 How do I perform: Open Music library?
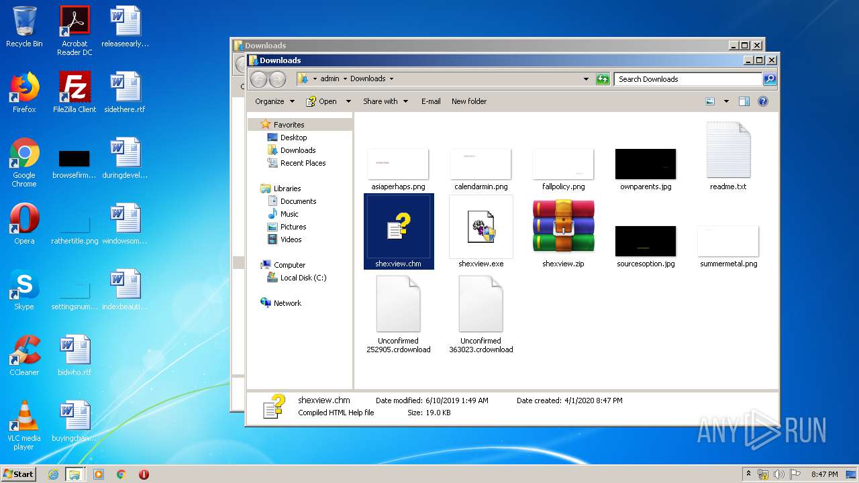[289, 214]
